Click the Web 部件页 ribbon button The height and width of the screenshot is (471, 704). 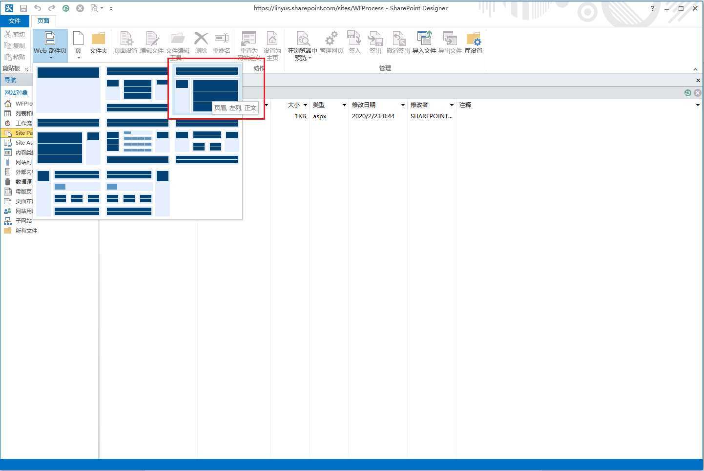click(x=50, y=45)
